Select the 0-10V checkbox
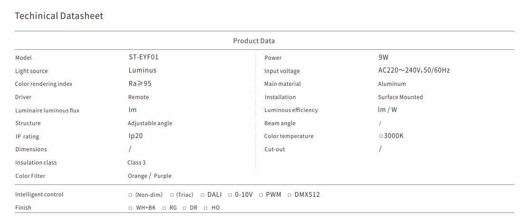Screen dimensions: 529x221 (x=230, y=195)
